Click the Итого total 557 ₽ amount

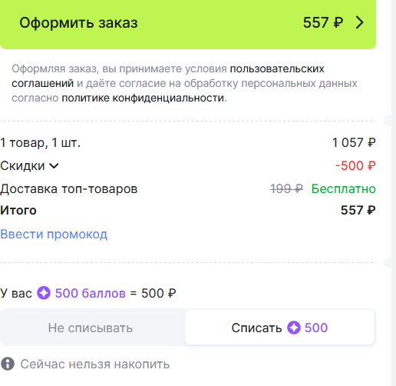(358, 210)
